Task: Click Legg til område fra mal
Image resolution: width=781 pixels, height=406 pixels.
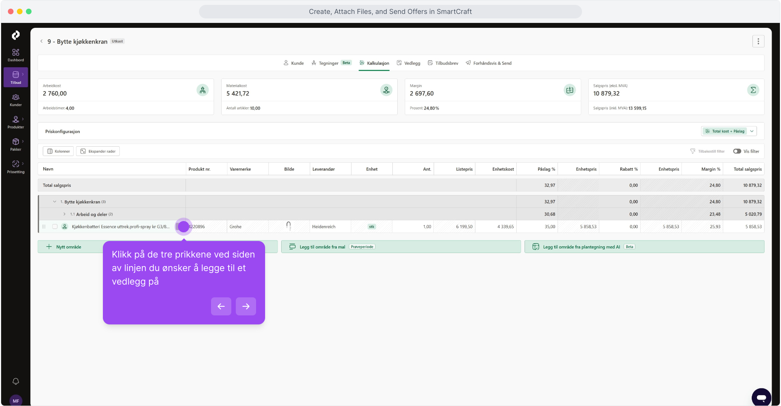Action: tap(401, 247)
